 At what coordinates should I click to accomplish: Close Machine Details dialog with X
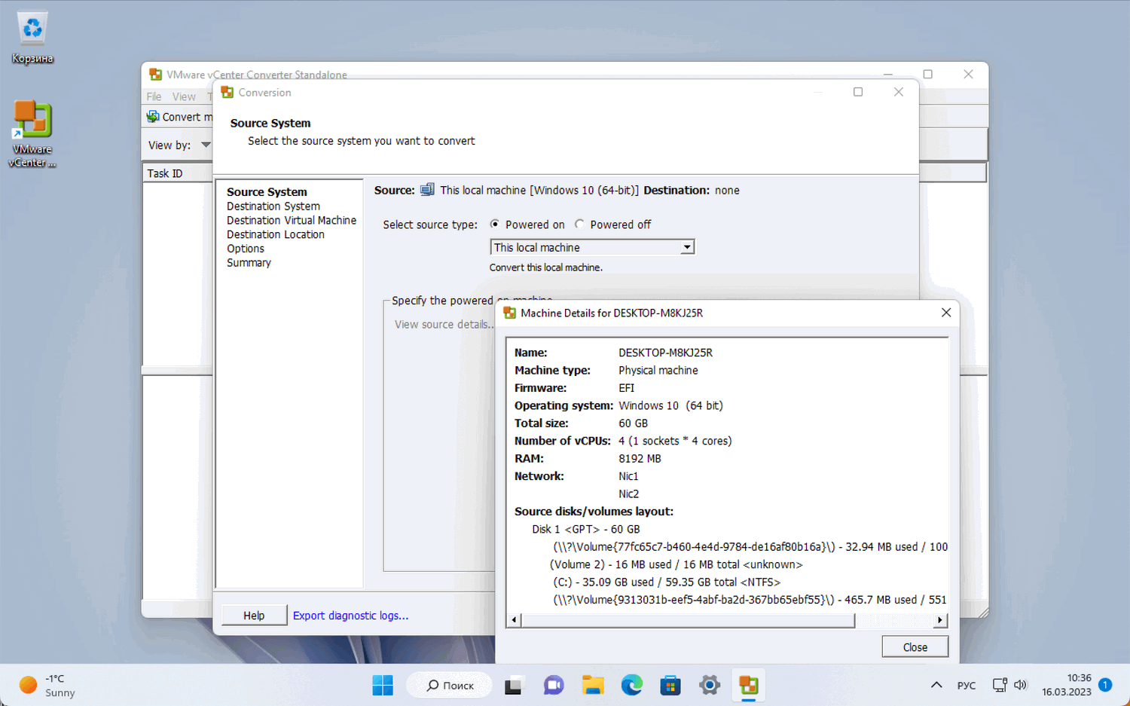[946, 313]
